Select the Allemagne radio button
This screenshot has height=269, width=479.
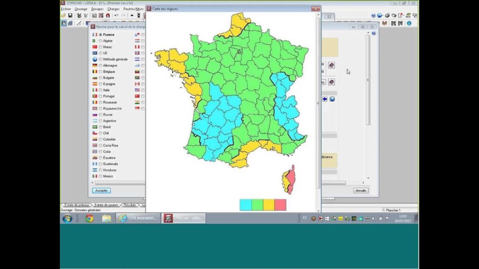(x=100, y=66)
